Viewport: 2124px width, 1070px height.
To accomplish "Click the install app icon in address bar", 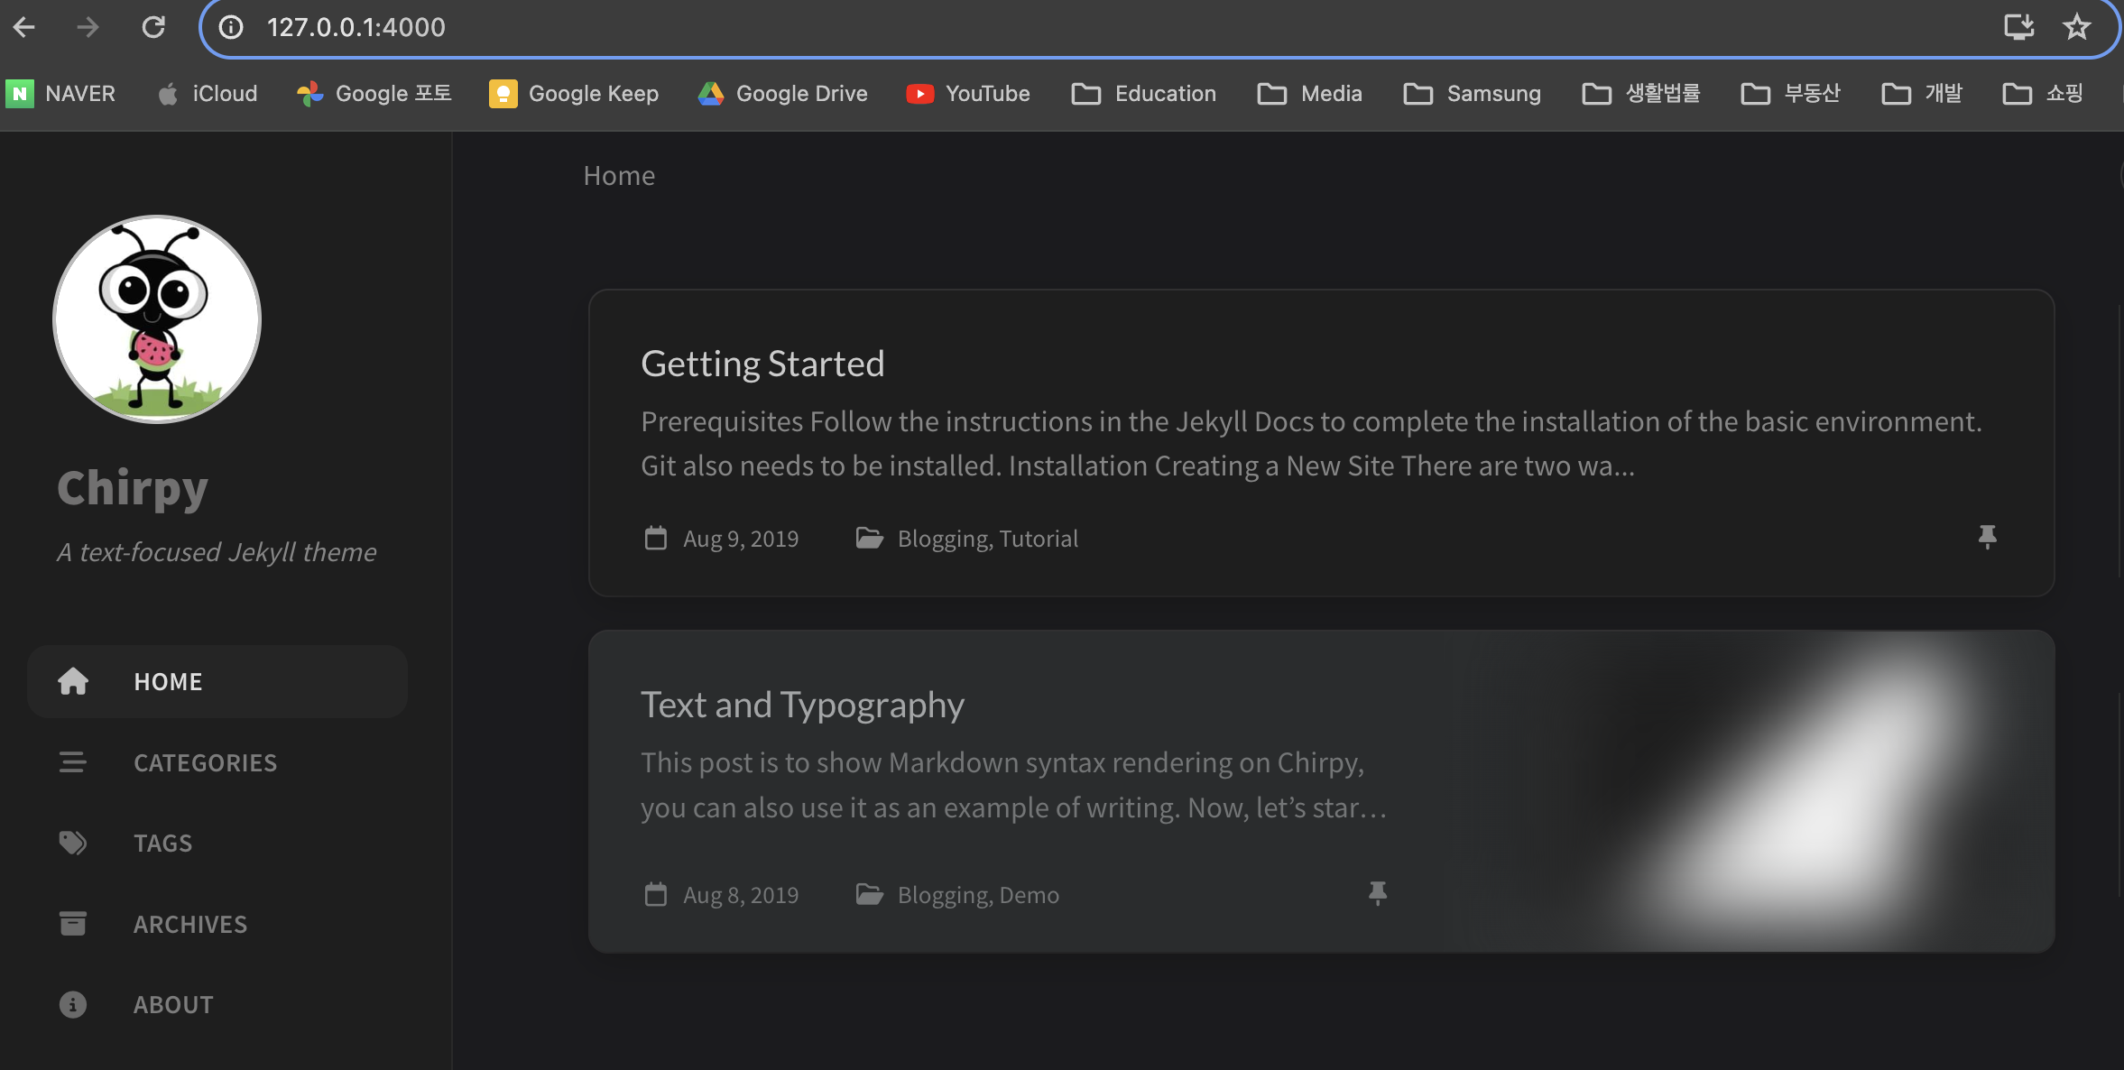I will 2018,27.
